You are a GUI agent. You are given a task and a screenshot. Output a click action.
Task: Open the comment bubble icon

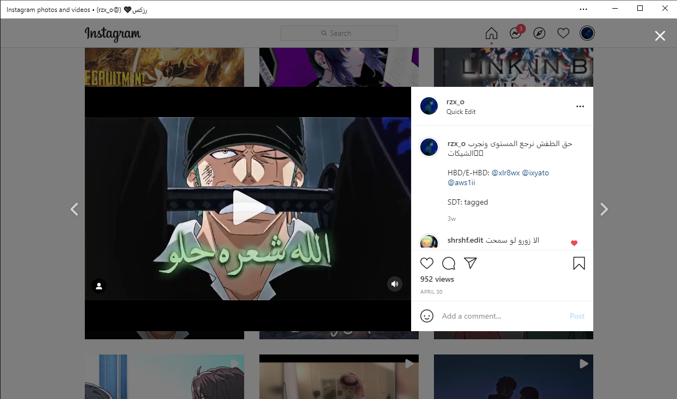pyautogui.click(x=449, y=263)
